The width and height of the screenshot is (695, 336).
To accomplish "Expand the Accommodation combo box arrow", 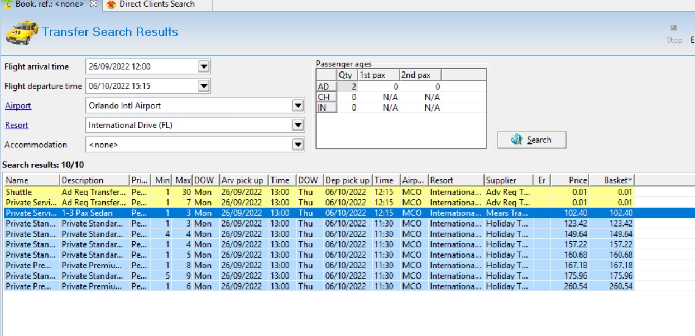I will (299, 145).
